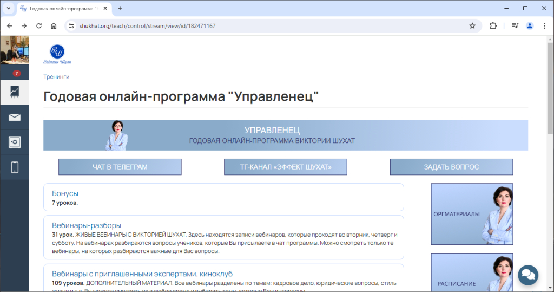Screen dimensions: 554x292
Task: Open Chrome's three-dot menu
Action: click(x=544, y=26)
